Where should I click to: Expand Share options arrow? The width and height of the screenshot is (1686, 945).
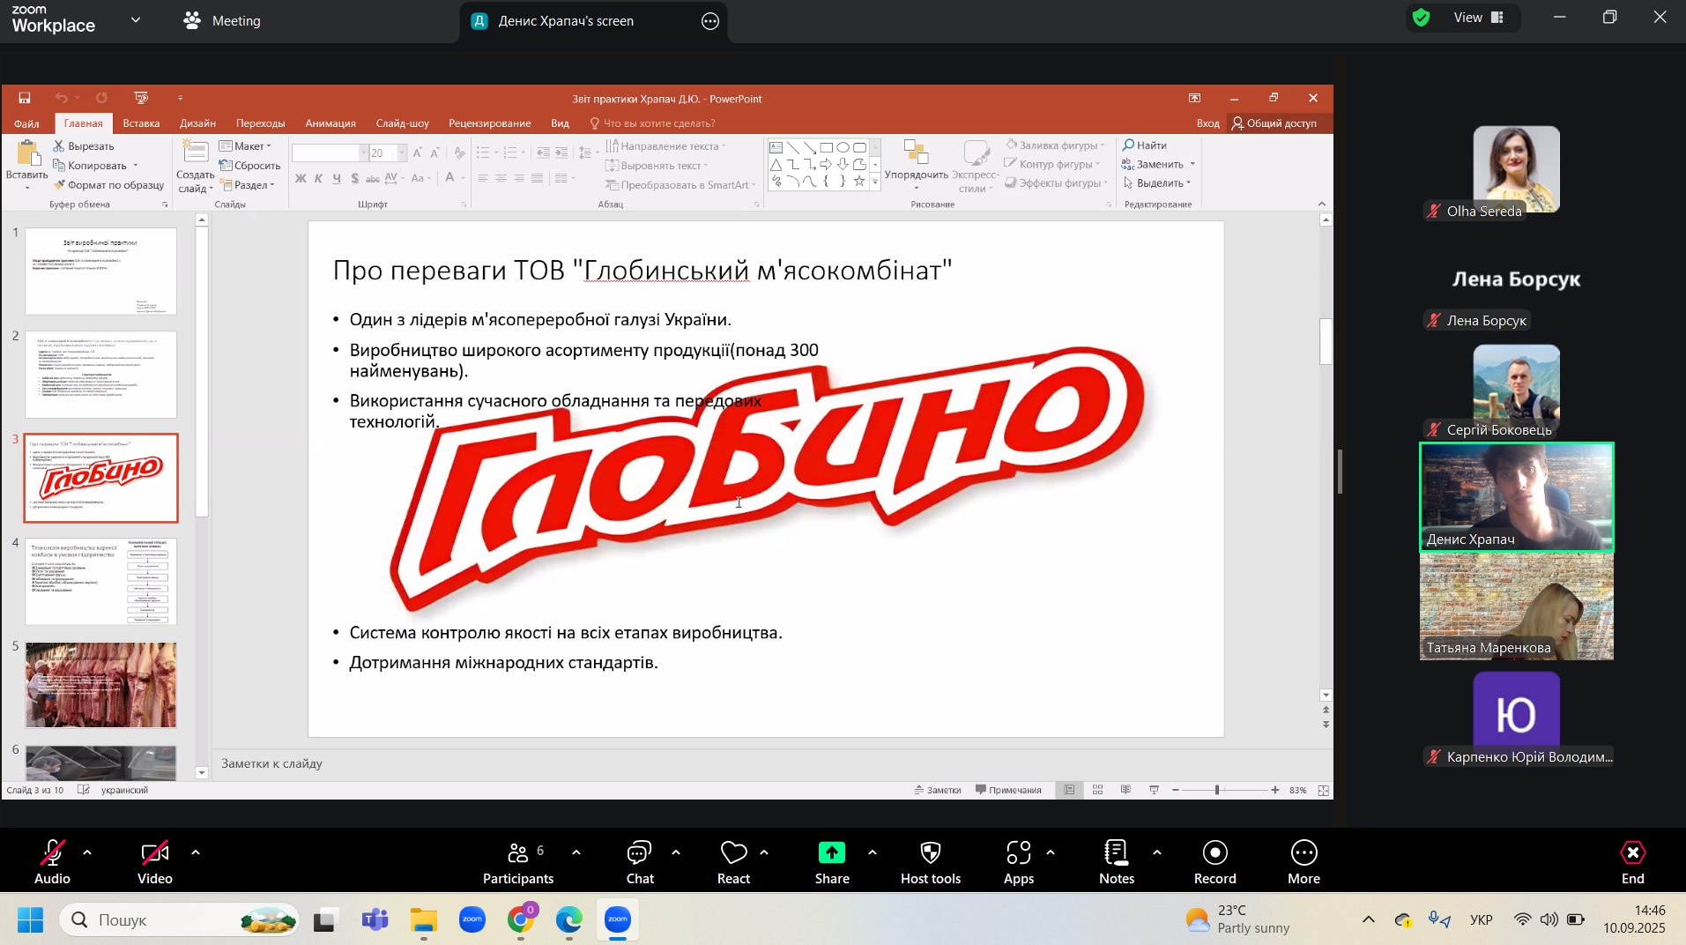[x=873, y=852]
